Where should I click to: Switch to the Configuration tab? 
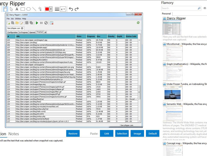pyautogui.click(x=13, y=32)
